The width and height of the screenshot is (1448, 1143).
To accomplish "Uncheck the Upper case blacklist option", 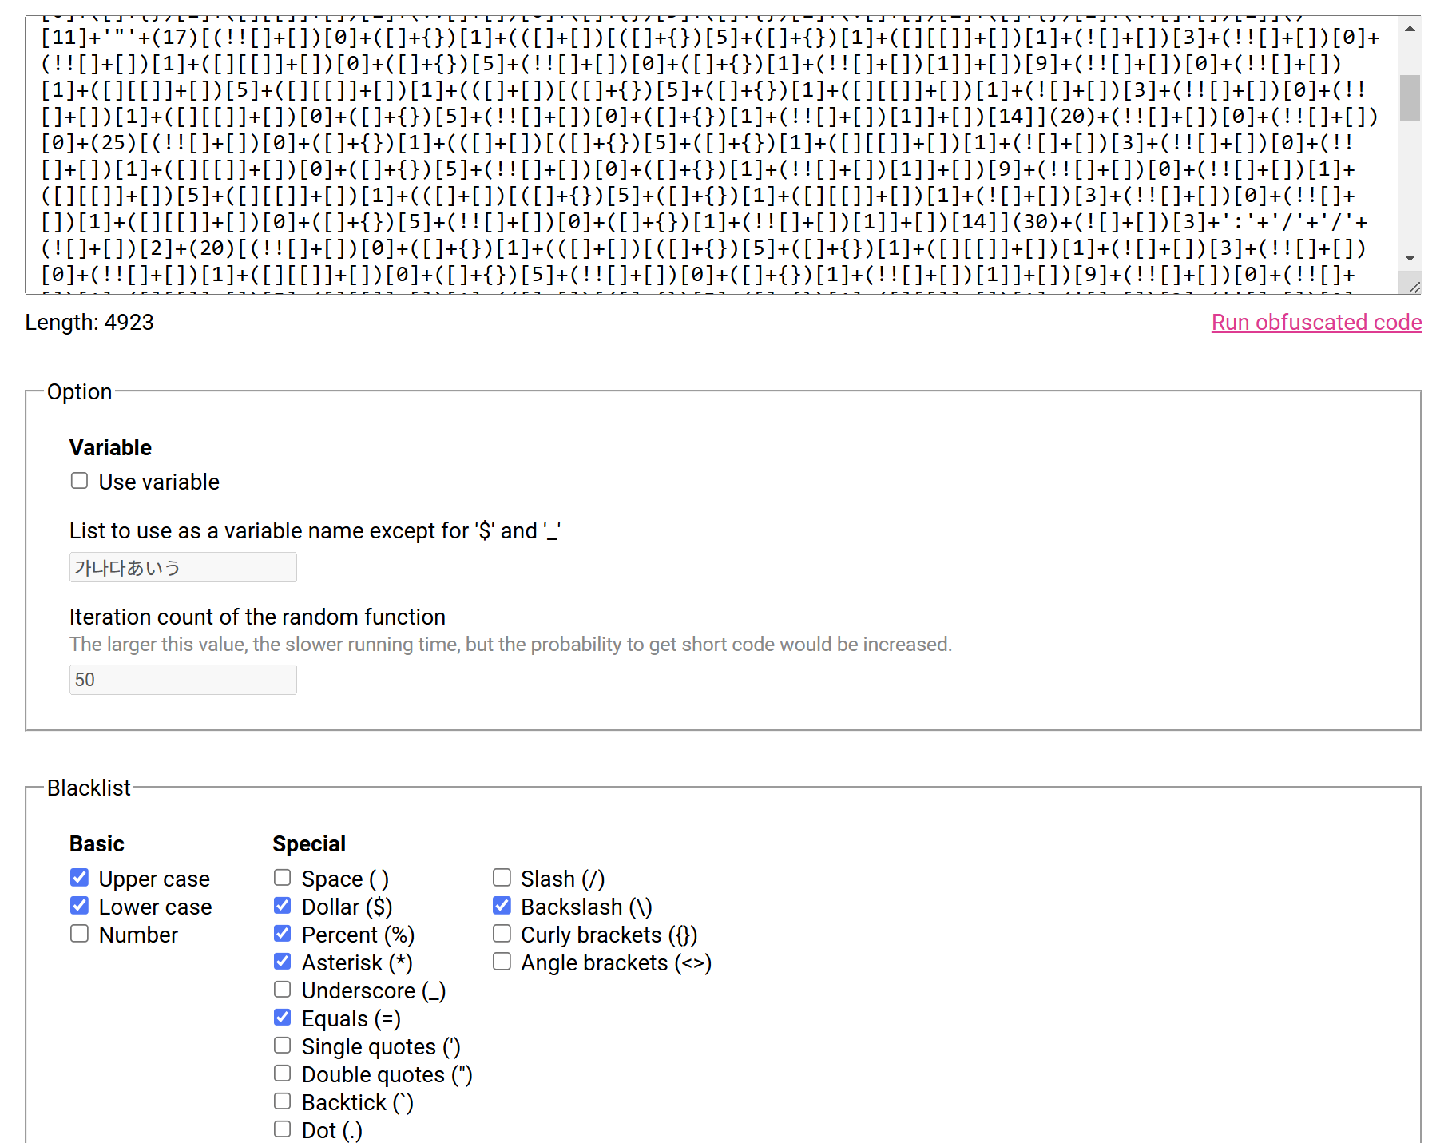I will tap(79, 877).
